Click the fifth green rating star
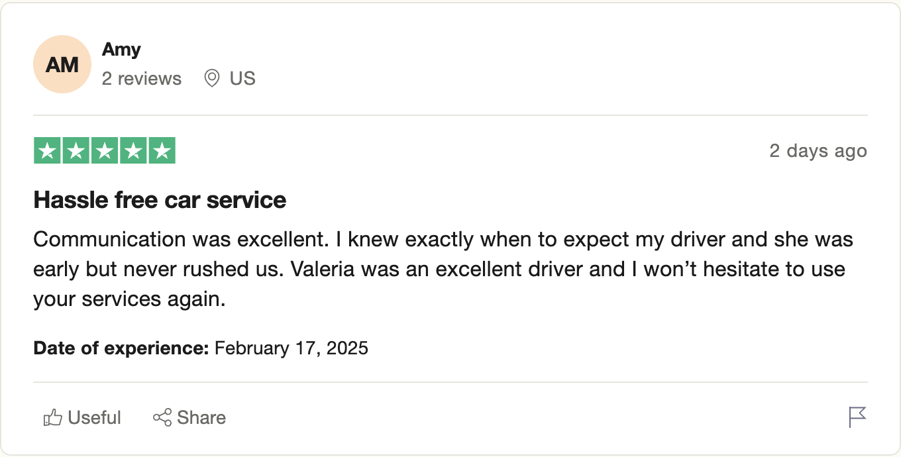Screen dimensions: 901x457 (x=162, y=150)
